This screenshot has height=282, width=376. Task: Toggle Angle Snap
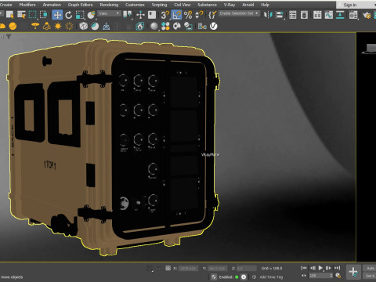pos(176,15)
